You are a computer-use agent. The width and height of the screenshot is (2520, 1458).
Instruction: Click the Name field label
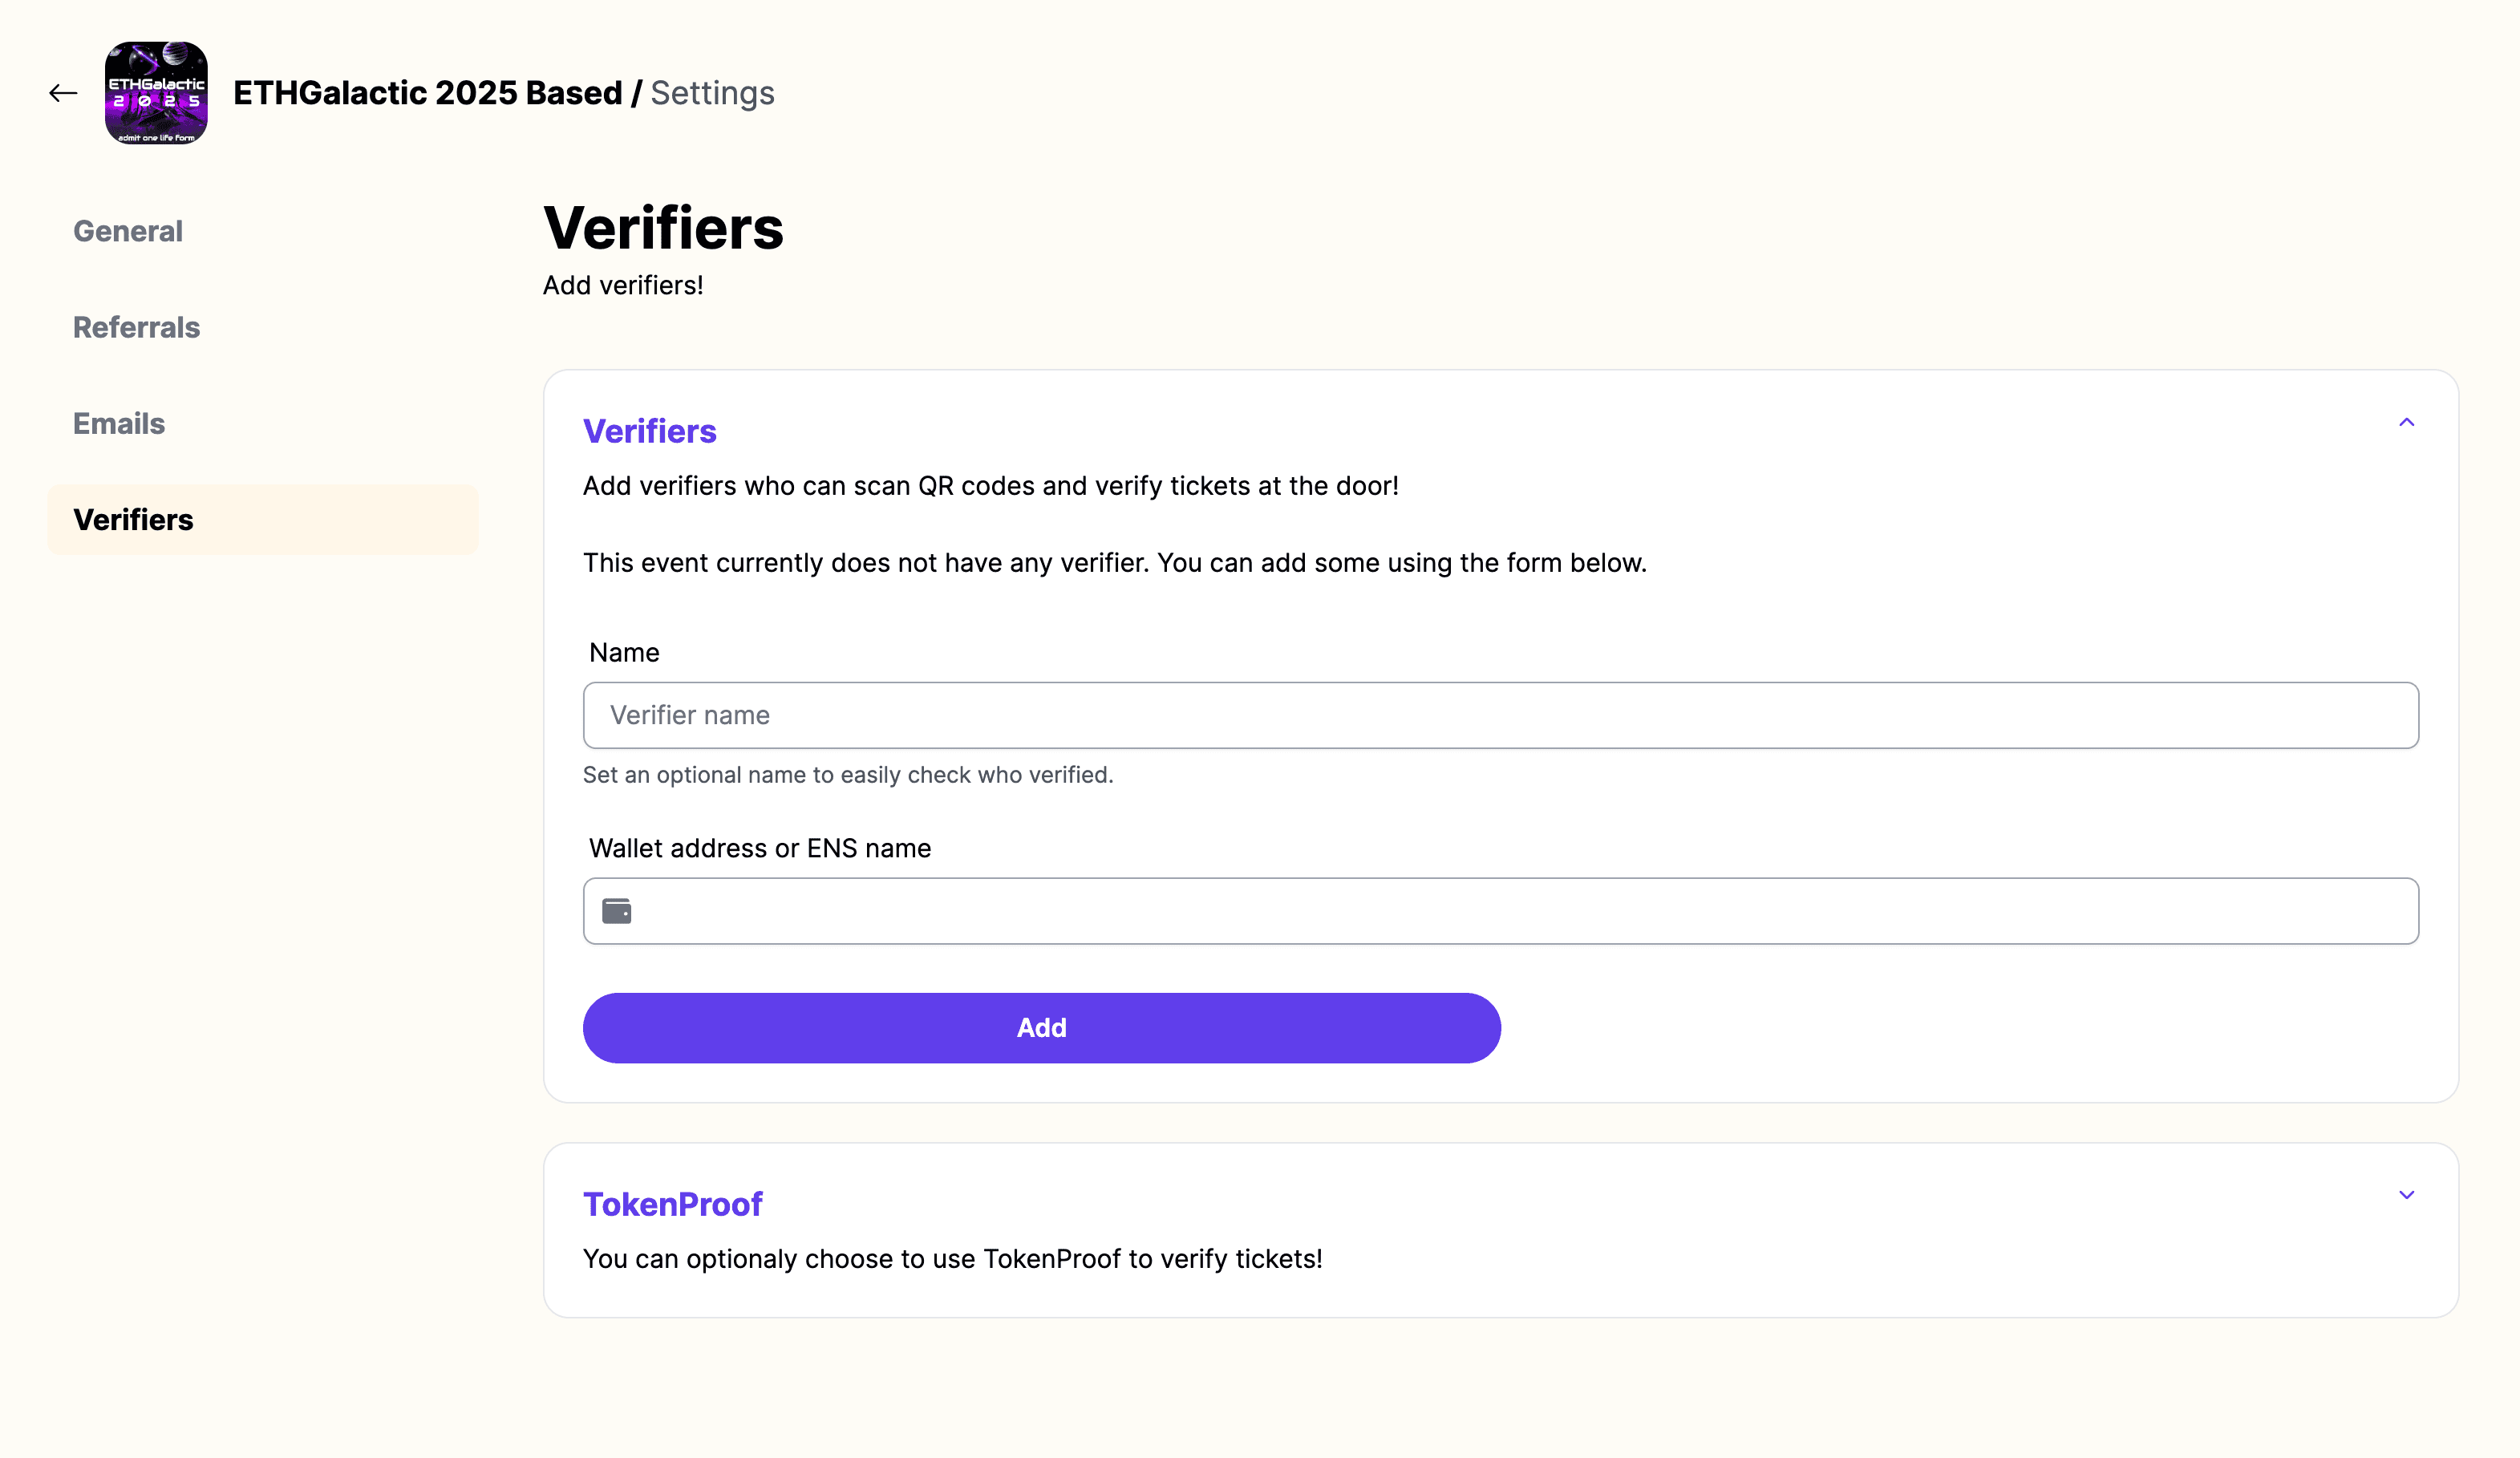[x=624, y=653]
